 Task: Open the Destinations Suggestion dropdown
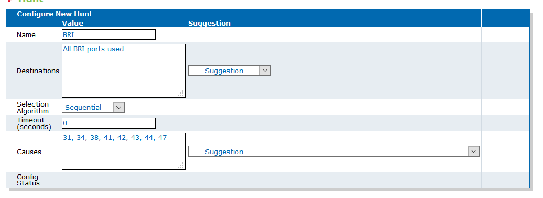[229, 71]
